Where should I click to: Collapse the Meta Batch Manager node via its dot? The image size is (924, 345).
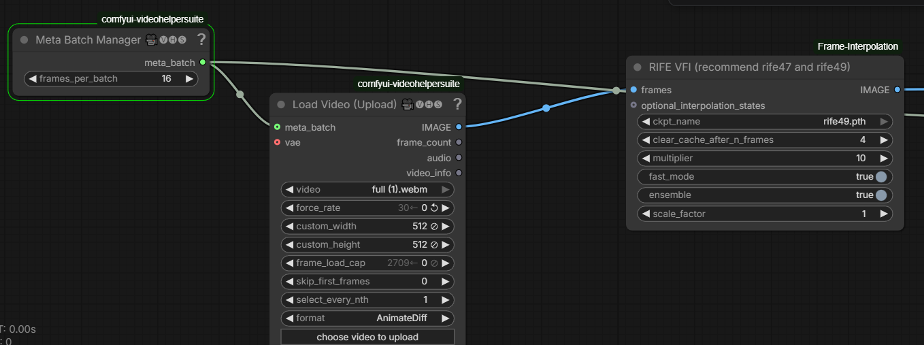point(24,40)
